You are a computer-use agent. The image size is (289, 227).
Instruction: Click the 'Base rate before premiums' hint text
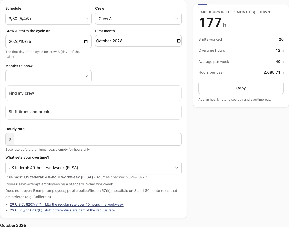coord(48,149)
